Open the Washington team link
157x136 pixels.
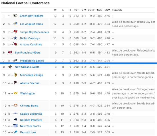(x=27, y=93)
